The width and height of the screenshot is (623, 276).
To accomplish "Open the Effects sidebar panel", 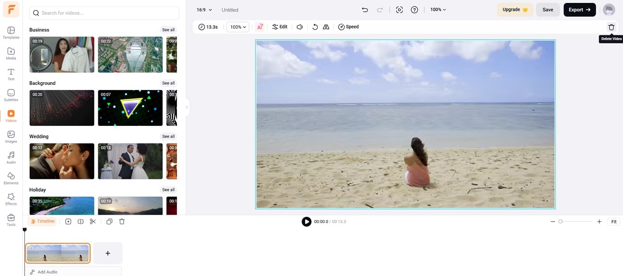I will point(11,199).
